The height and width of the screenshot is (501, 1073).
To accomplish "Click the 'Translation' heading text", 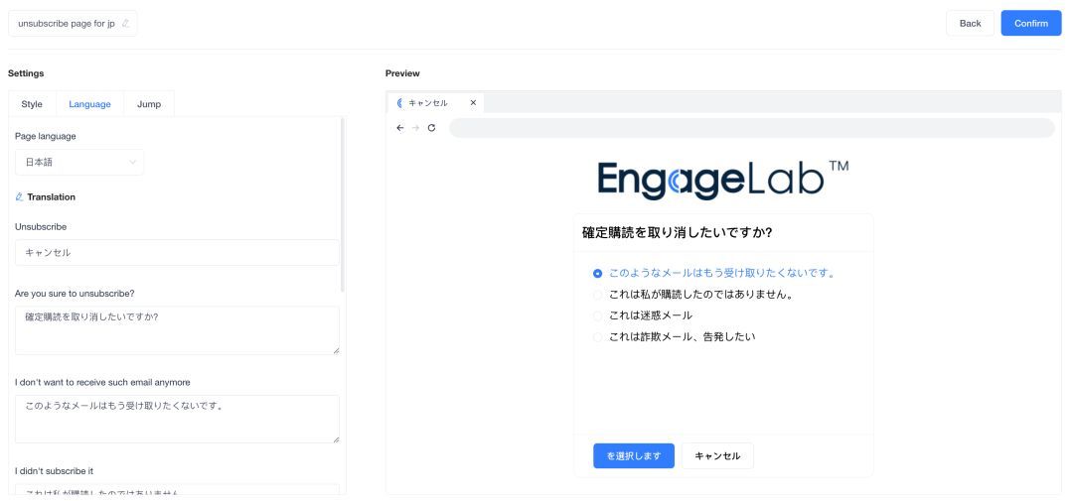I will pyautogui.click(x=52, y=196).
